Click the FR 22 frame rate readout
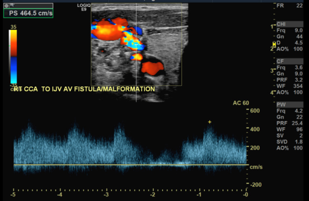 (289, 5)
